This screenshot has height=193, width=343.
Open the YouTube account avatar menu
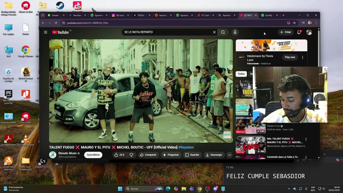tap(309, 32)
